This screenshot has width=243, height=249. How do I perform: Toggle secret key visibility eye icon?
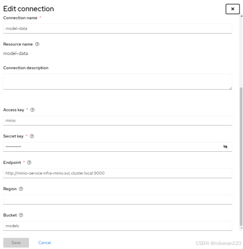[225, 147]
